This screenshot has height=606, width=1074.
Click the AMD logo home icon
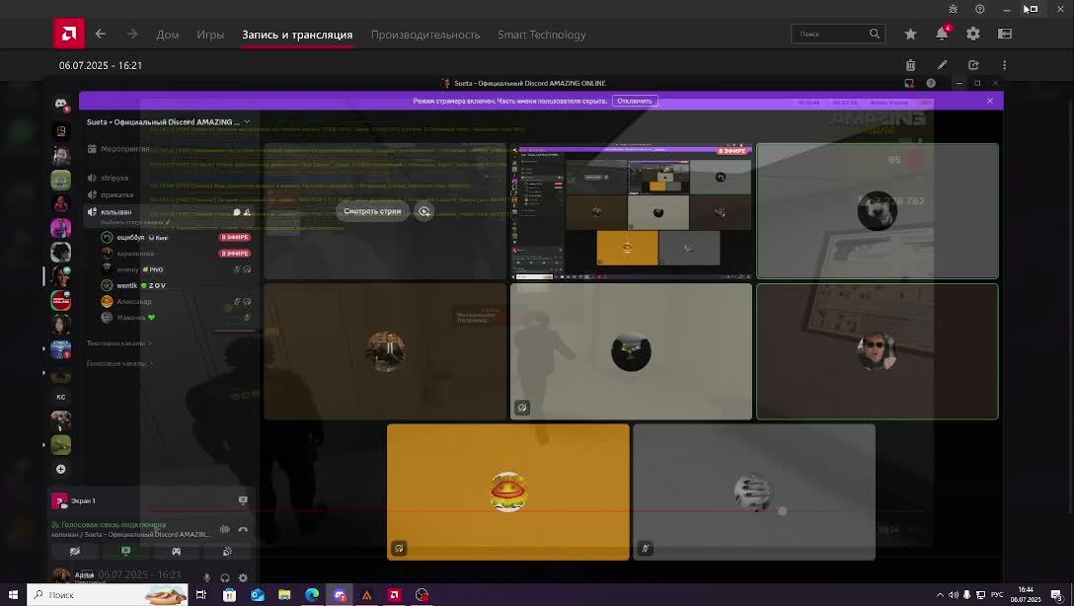(69, 34)
